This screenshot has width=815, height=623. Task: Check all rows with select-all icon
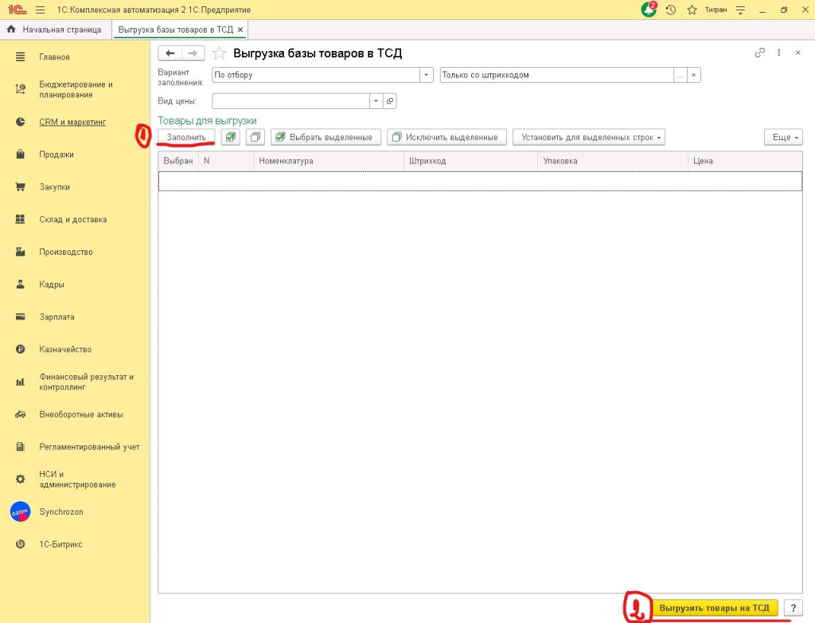230,137
